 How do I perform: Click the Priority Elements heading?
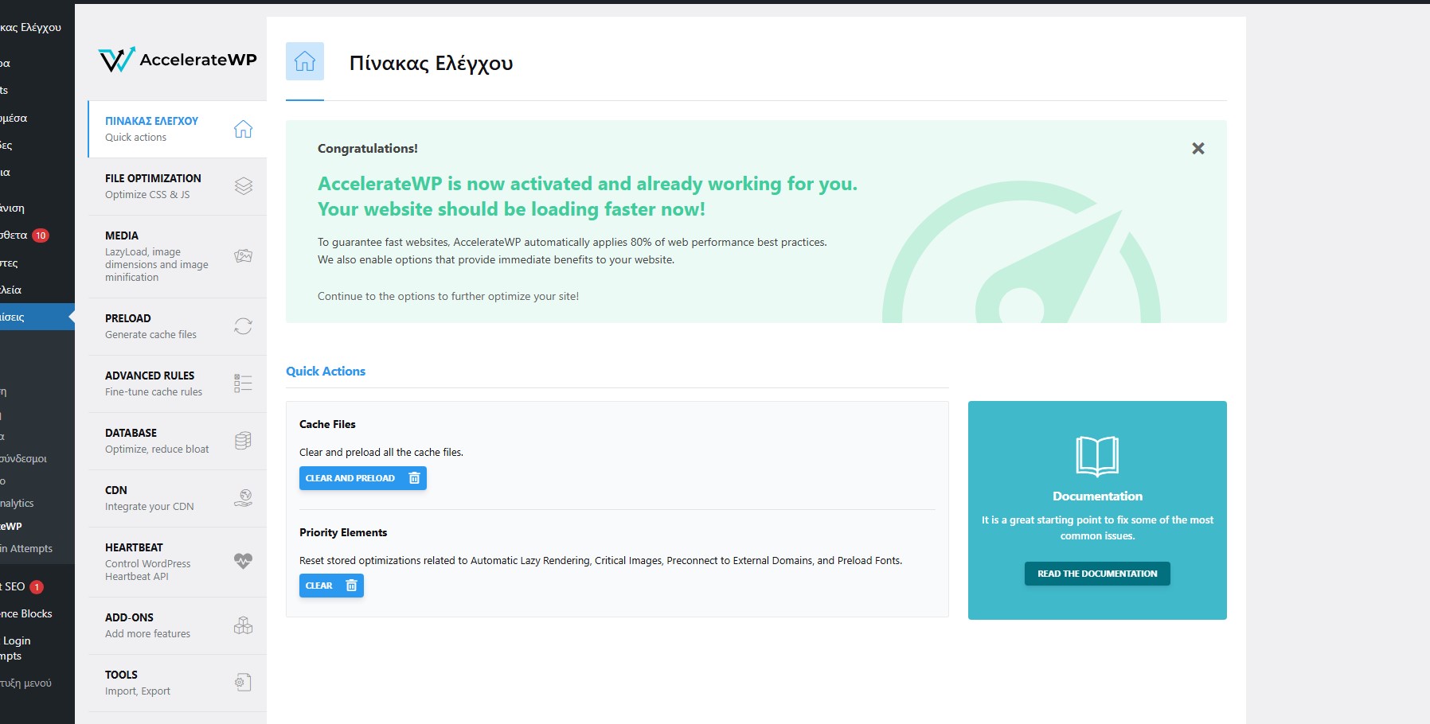pyautogui.click(x=343, y=532)
